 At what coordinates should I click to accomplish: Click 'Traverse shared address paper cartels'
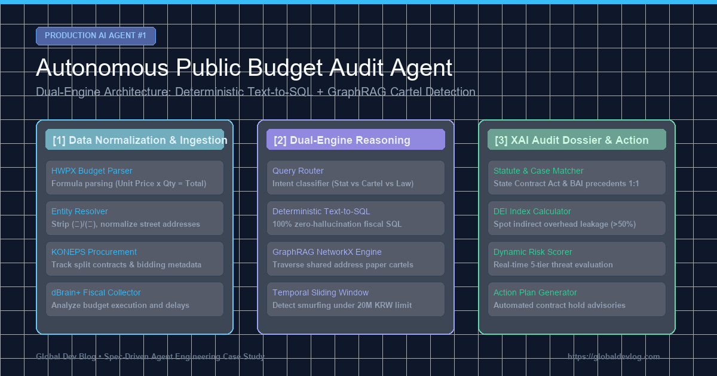click(342, 264)
